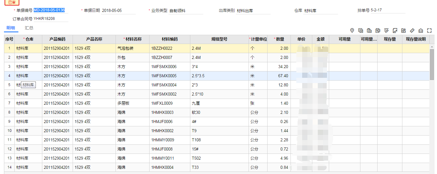437x174 pixels.
Task: Switch to the 汇总 tab
Action: [x=29, y=28]
